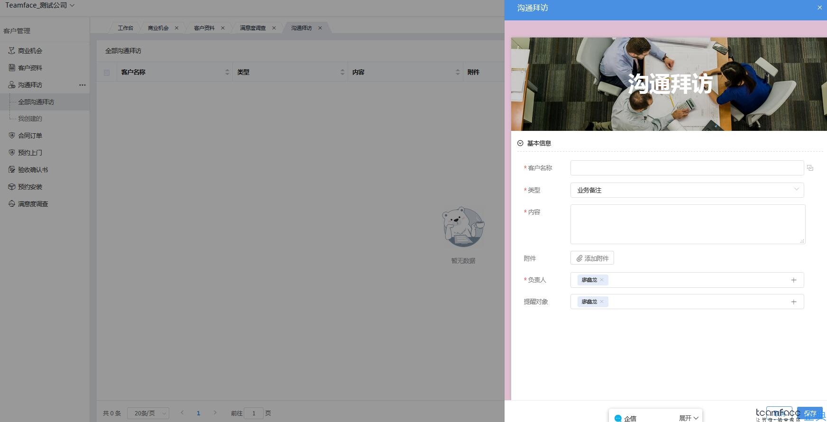Toggle the select-all checkbox in table header

[107, 73]
